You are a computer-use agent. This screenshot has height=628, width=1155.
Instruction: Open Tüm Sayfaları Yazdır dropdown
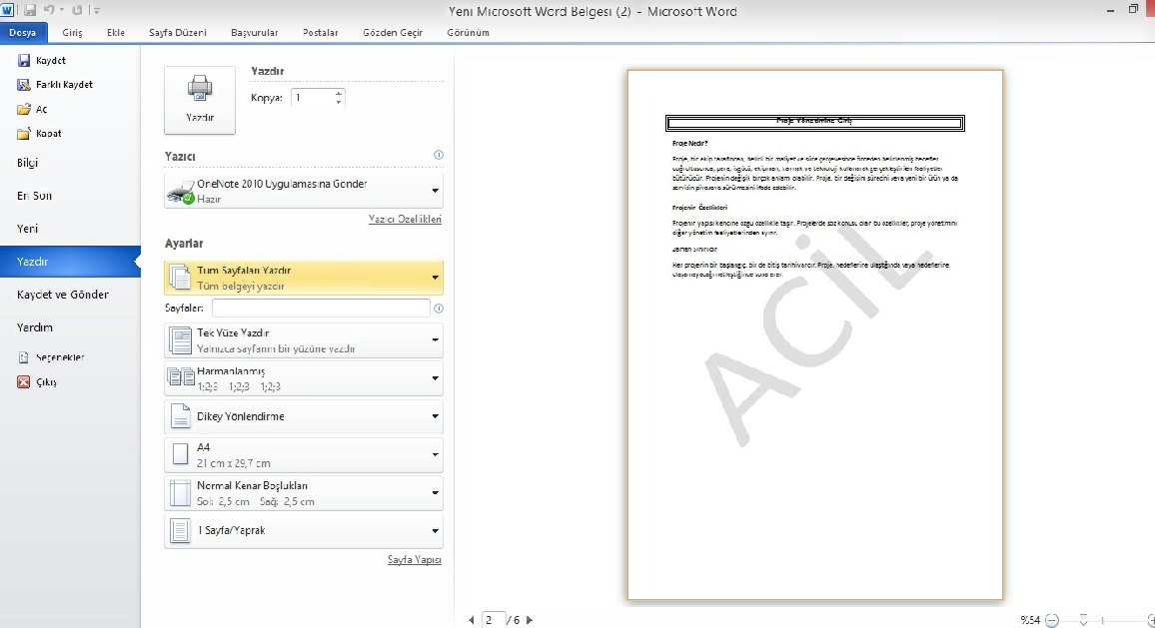click(x=304, y=278)
